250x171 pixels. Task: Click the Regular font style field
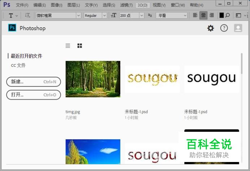coord(93,15)
